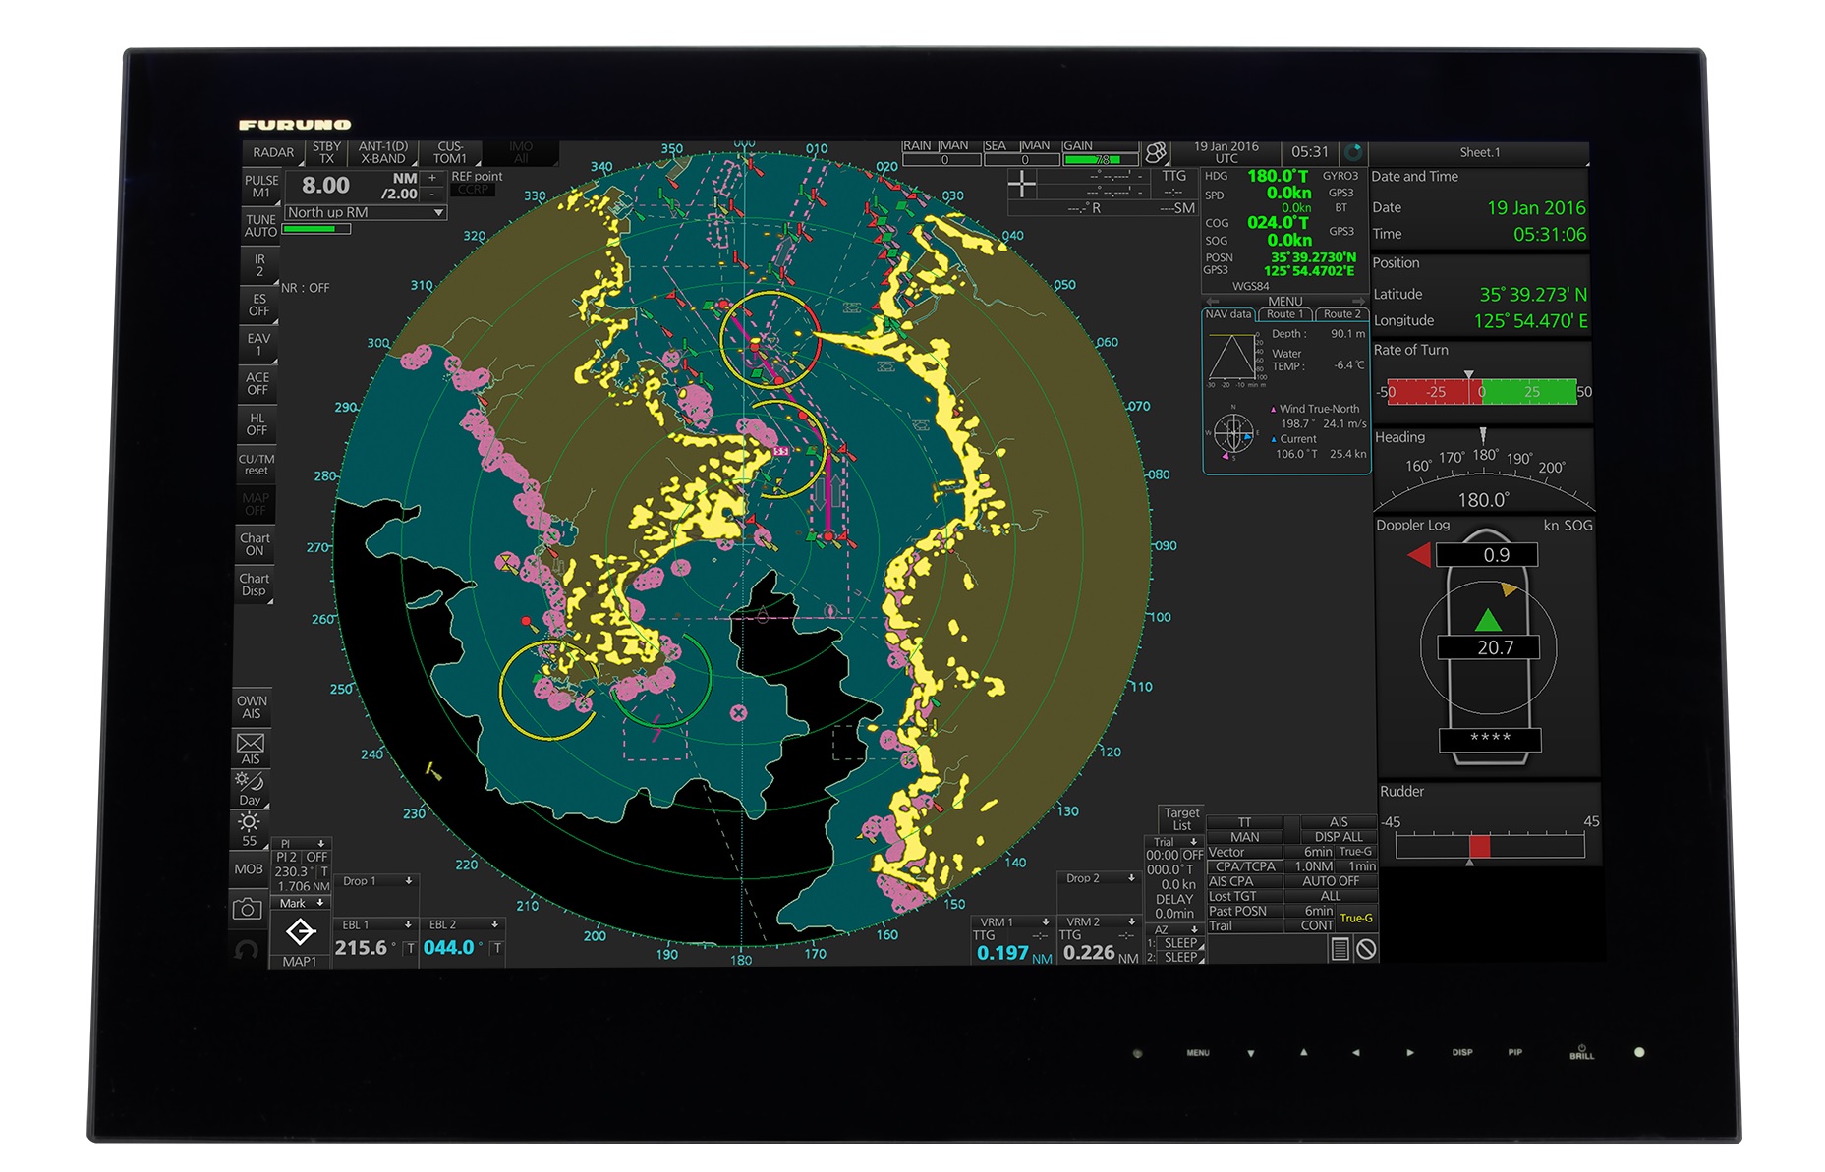Click the undo circular arrow icon
The image size is (1825, 1172).
pos(247,949)
